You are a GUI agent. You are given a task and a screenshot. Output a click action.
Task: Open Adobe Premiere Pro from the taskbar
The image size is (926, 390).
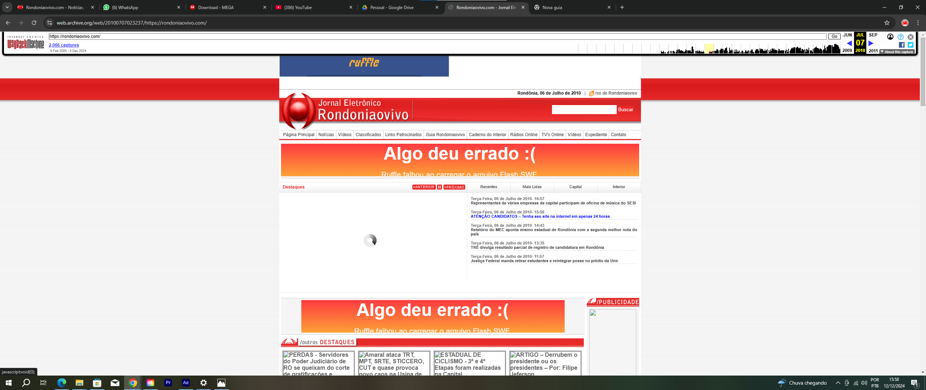[168, 383]
